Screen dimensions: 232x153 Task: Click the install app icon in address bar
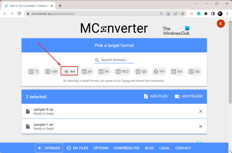(168, 14)
